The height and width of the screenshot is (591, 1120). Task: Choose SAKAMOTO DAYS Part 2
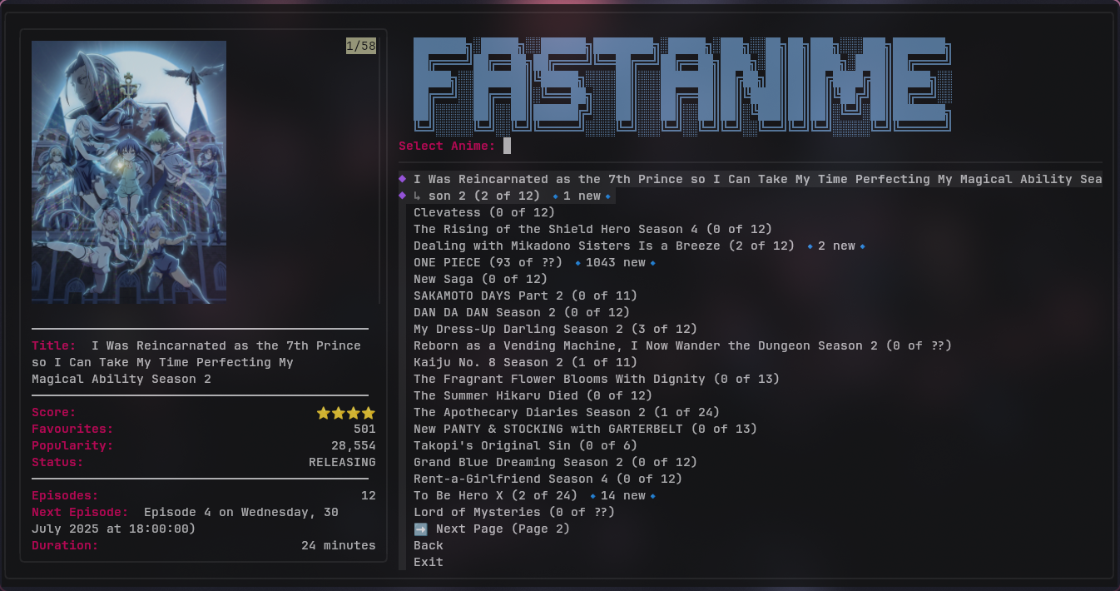pyautogui.click(x=526, y=296)
